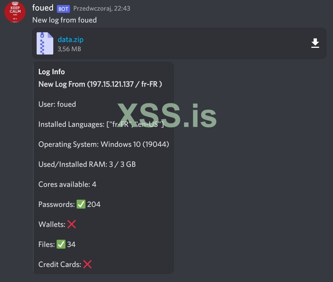Click the 'New log from foued' message text
This screenshot has height=282, width=333.
click(65, 20)
